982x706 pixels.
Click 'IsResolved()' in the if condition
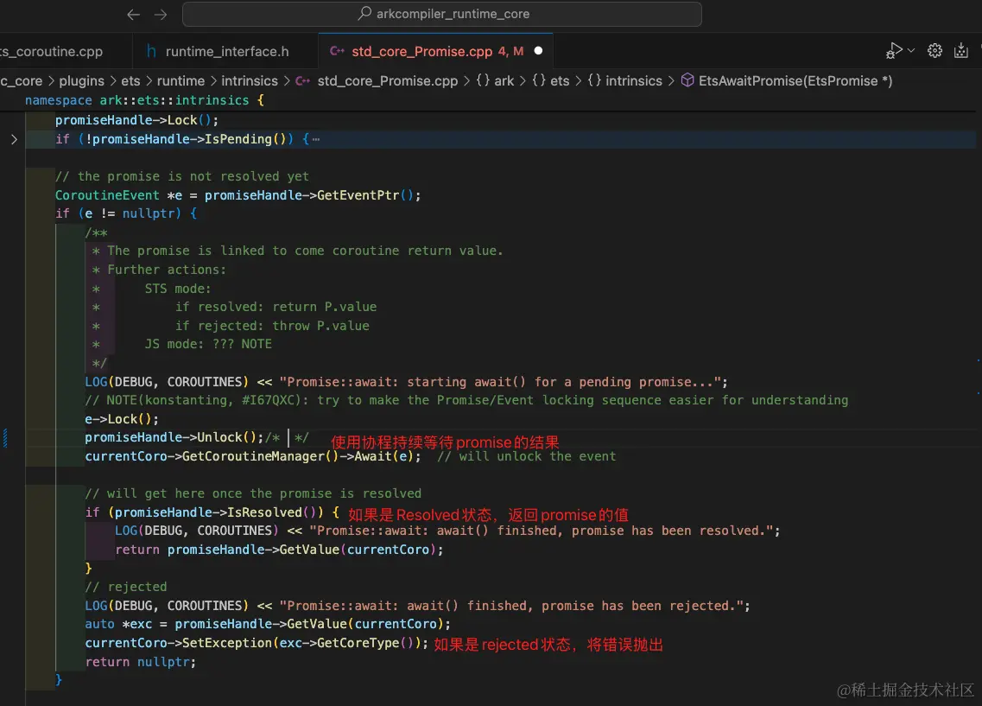(272, 512)
